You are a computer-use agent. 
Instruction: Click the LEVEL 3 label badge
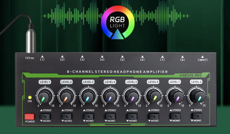pos(88,82)
